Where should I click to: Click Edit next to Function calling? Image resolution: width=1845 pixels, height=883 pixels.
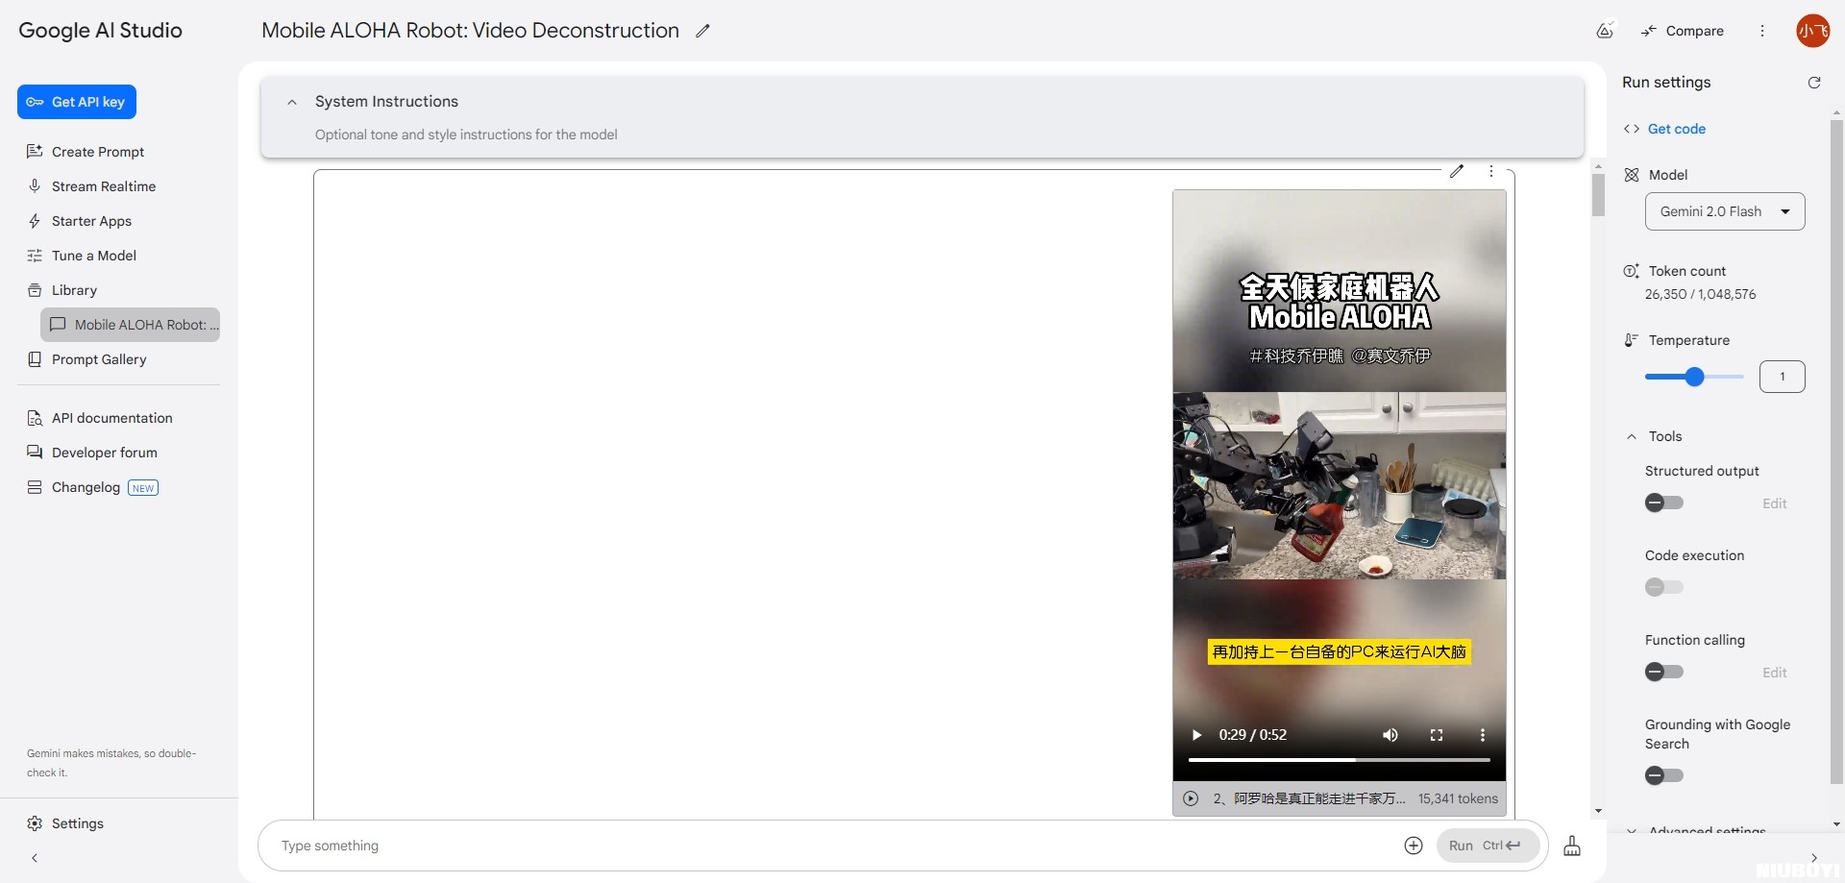pyautogui.click(x=1775, y=673)
